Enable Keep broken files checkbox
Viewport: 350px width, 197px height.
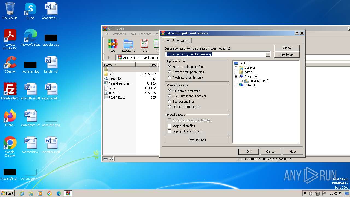tap(170, 126)
